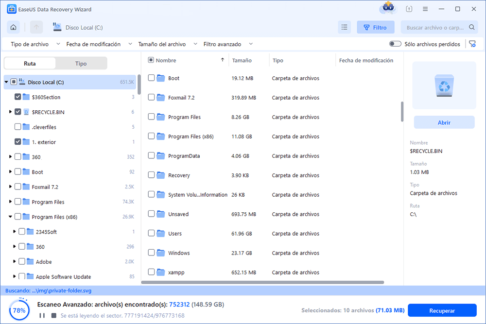
Task: Select the ProgramData folder icon in file list
Action: click(x=160, y=156)
